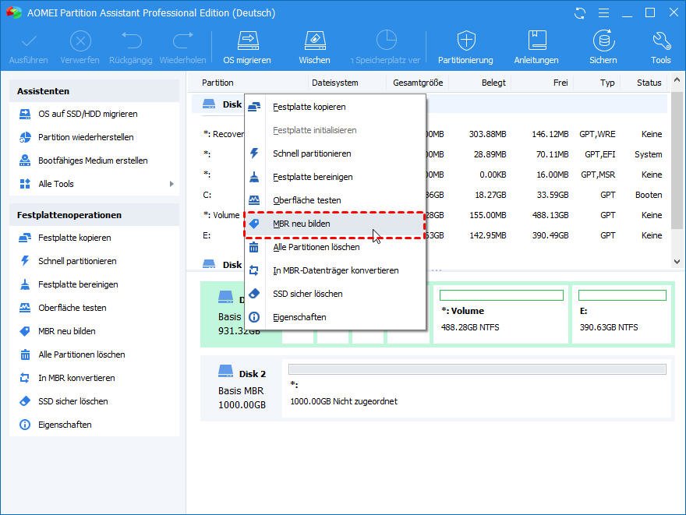Click the OS migrieren toolbar icon
This screenshot has width=686, height=515.
247,47
